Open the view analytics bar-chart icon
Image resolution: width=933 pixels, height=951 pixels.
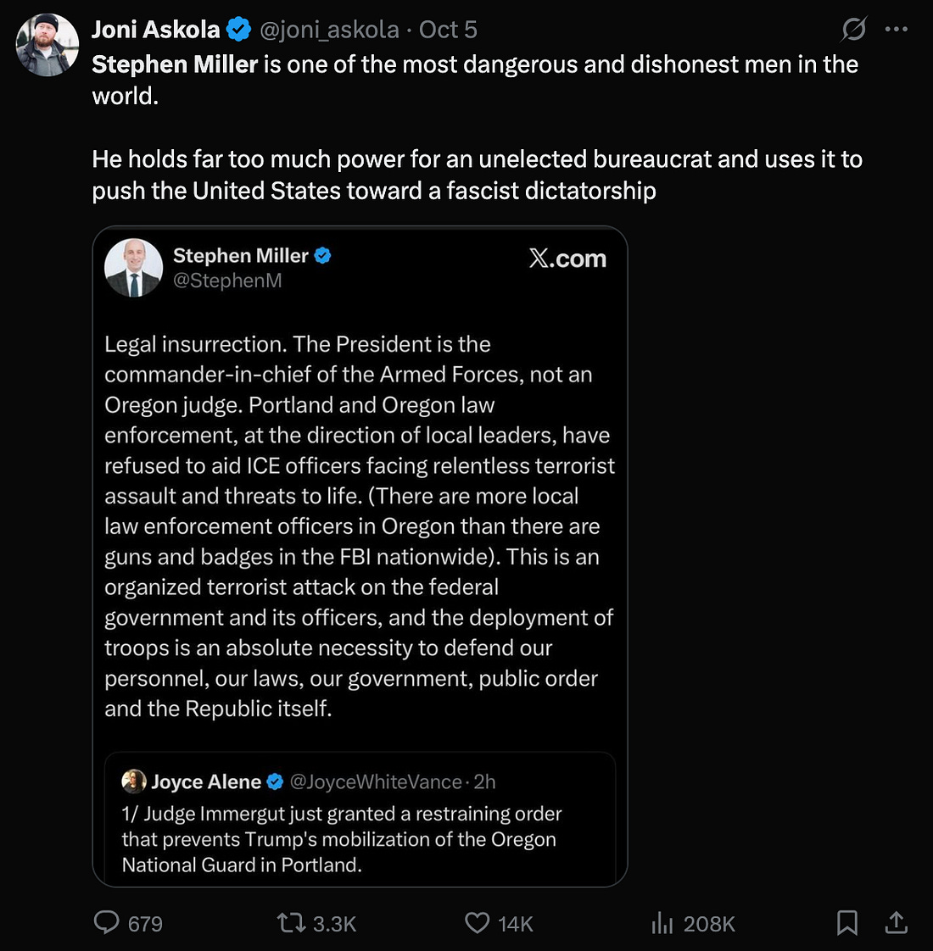(662, 922)
